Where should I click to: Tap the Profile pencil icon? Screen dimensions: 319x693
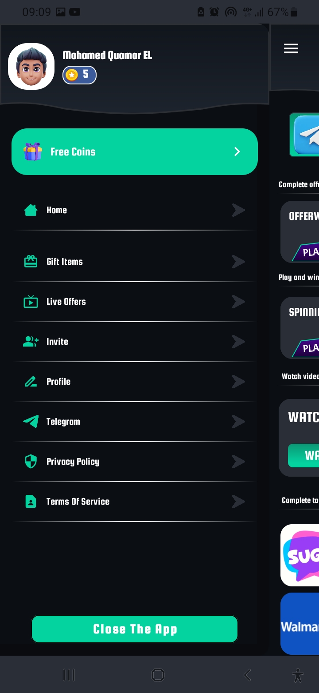31,382
